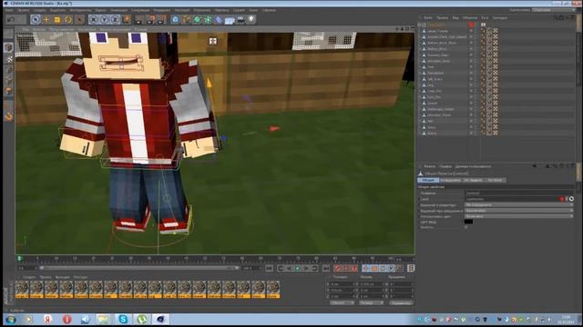Screen dimensions: 583x327
Task: Open the renderer visibility dropdown in Attributes
Action: coord(518,210)
